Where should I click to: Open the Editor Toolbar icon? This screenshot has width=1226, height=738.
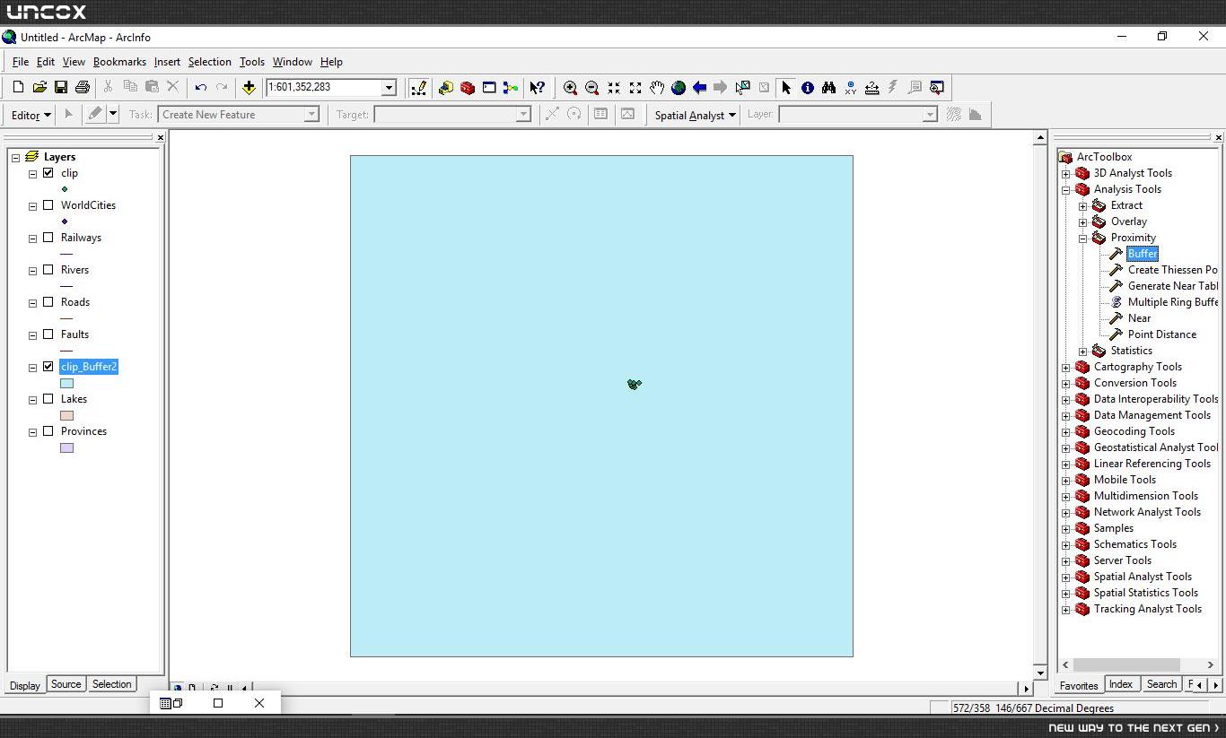click(418, 87)
